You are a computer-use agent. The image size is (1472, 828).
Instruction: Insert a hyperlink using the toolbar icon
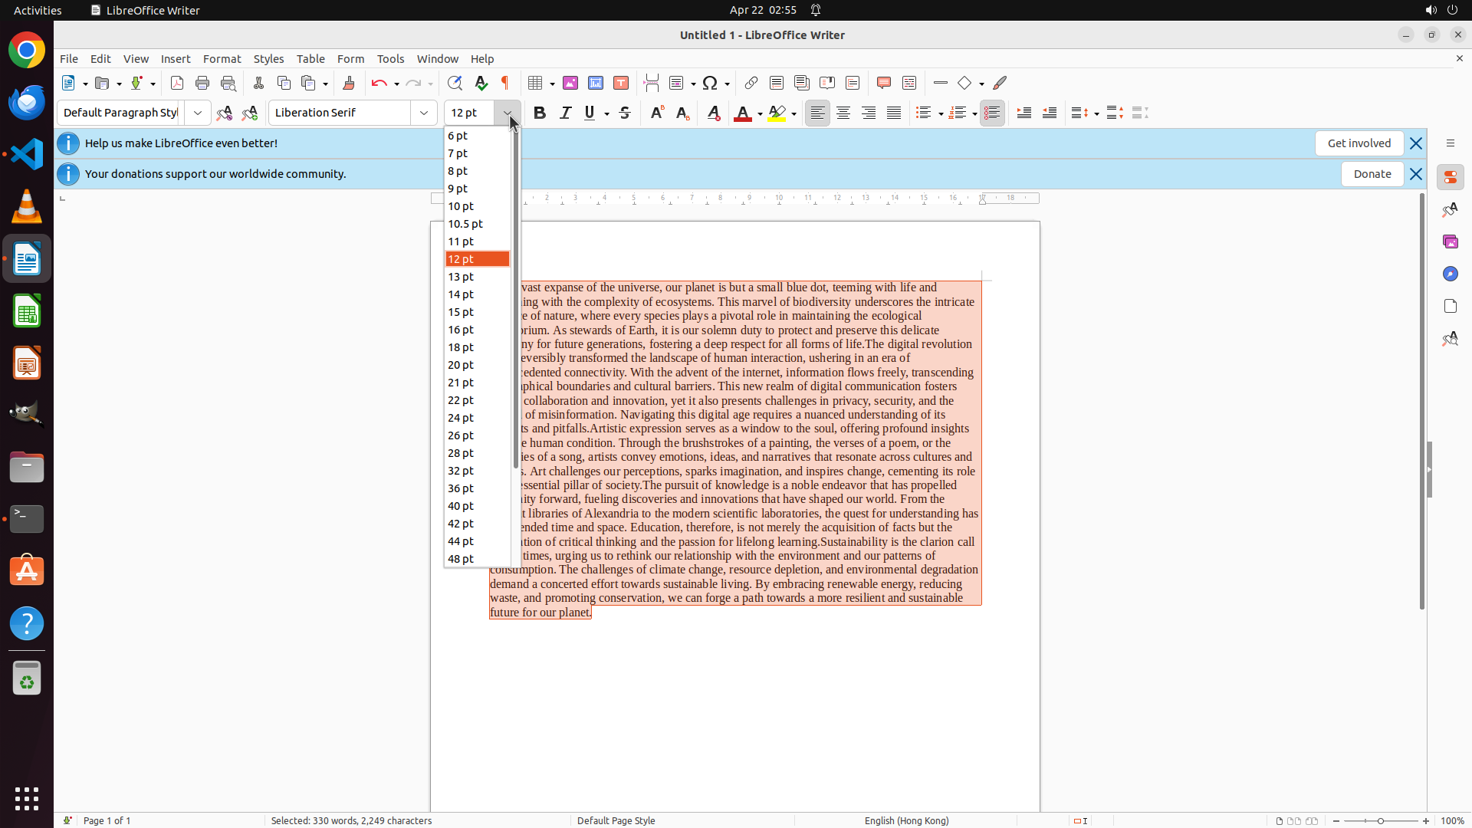point(751,83)
